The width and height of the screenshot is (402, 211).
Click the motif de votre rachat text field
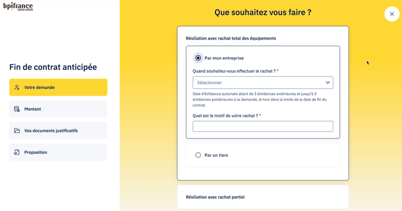(x=263, y=126)
